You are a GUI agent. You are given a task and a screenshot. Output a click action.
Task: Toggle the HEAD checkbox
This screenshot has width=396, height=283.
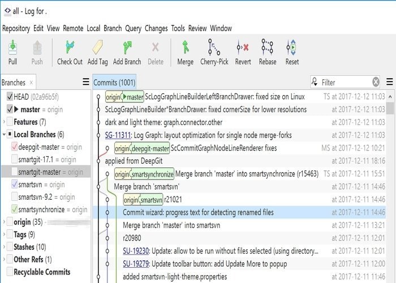pyautogui.click(x=10, y=97)
